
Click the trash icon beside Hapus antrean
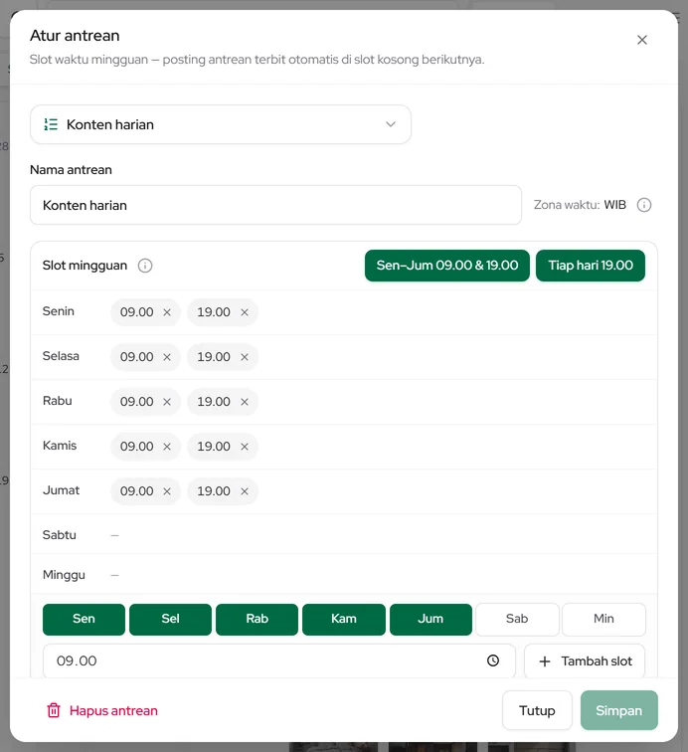pos(54,711)
